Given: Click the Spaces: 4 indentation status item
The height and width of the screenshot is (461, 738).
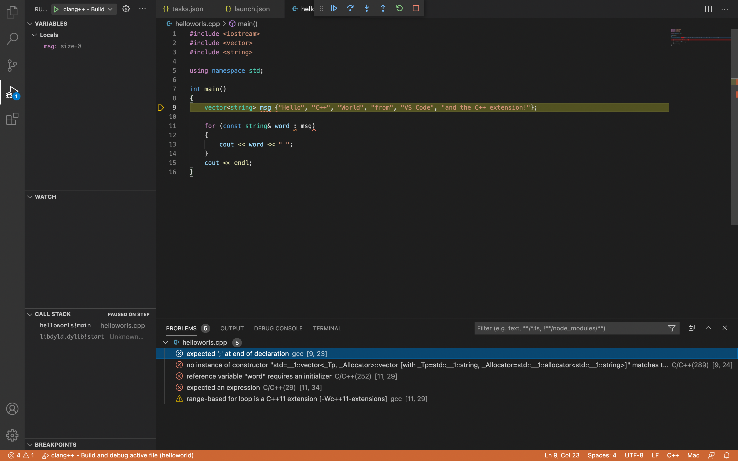Looking at the screenshot, I should 602,455.
